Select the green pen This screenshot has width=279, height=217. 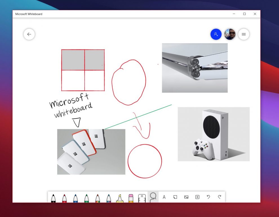point(87,198)
